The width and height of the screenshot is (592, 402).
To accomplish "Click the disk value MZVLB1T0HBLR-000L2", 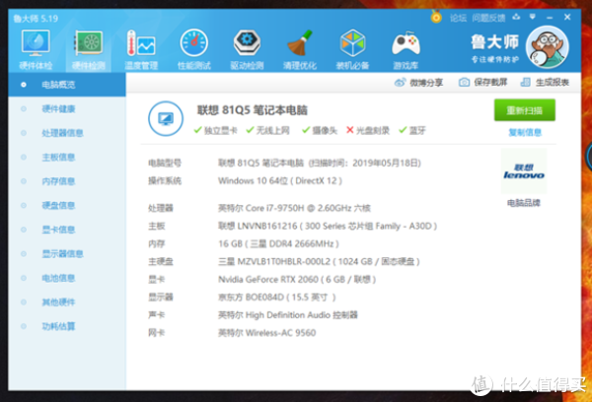I will click(x=319, y=262).
